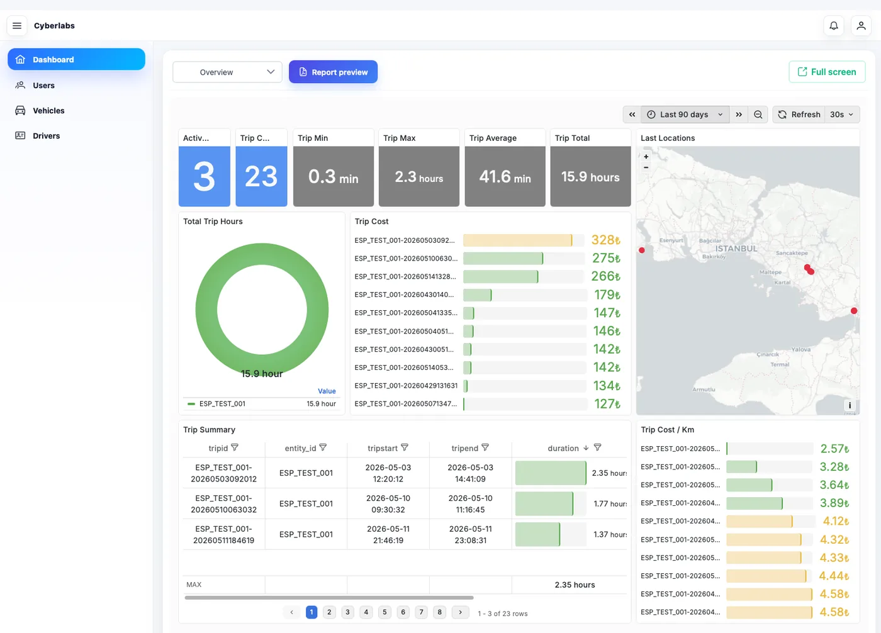Open the Overview dropdown

[227, 72]
